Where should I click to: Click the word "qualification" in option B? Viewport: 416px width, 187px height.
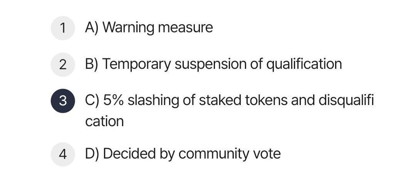304,64
